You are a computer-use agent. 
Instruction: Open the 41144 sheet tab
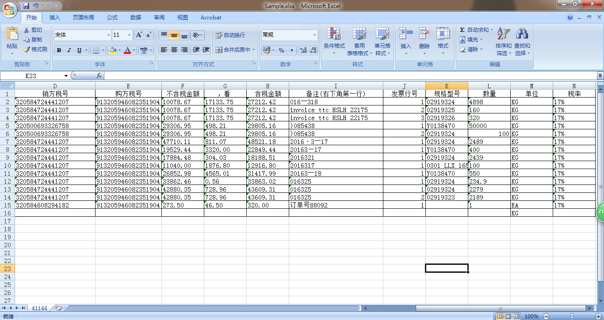pyautogui.click(x=39, y=308)
